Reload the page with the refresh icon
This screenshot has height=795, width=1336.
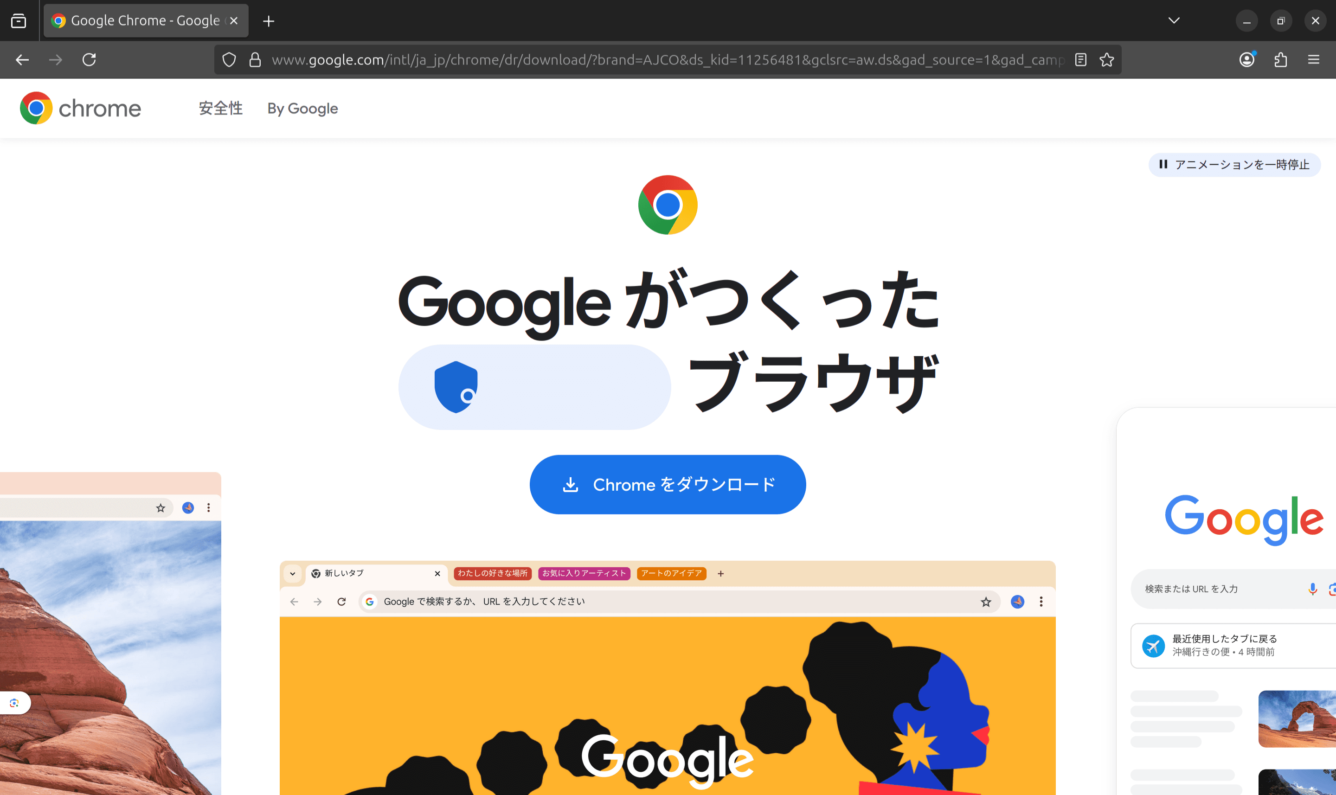(89, 59)
